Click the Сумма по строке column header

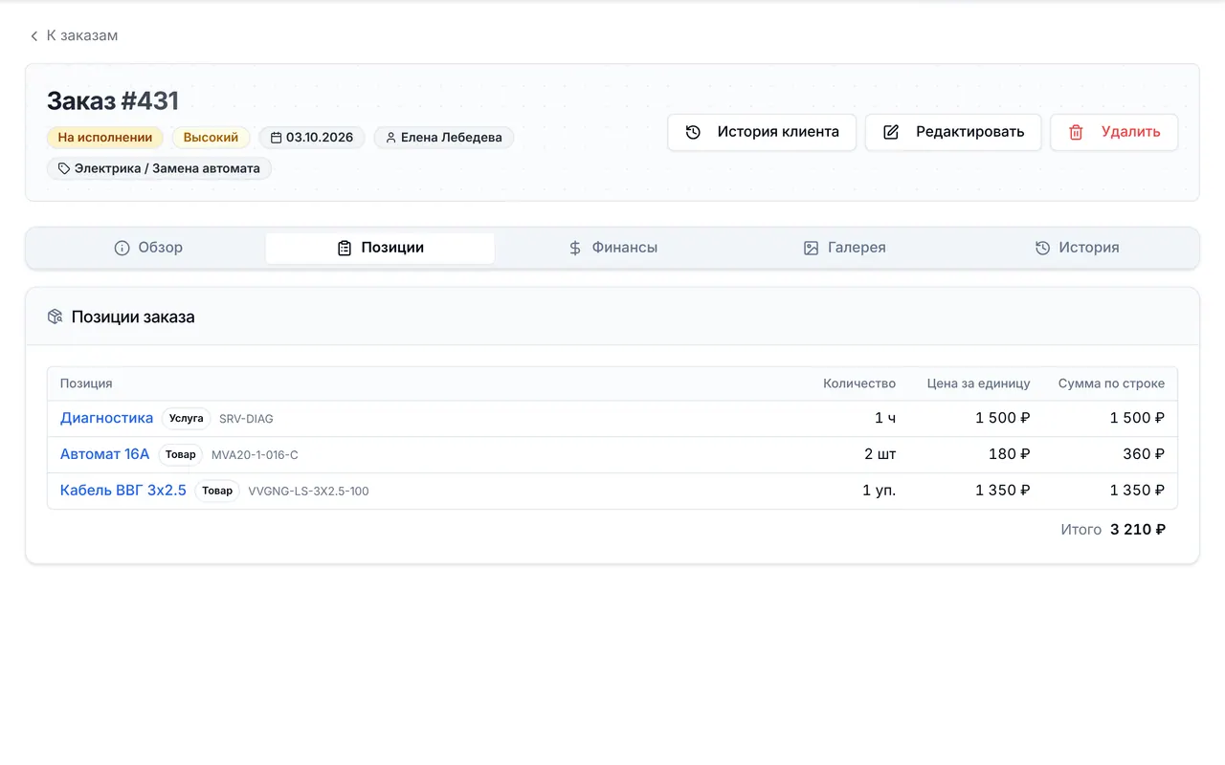1111,383
